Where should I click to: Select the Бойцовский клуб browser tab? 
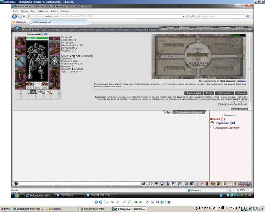(58, 22)
